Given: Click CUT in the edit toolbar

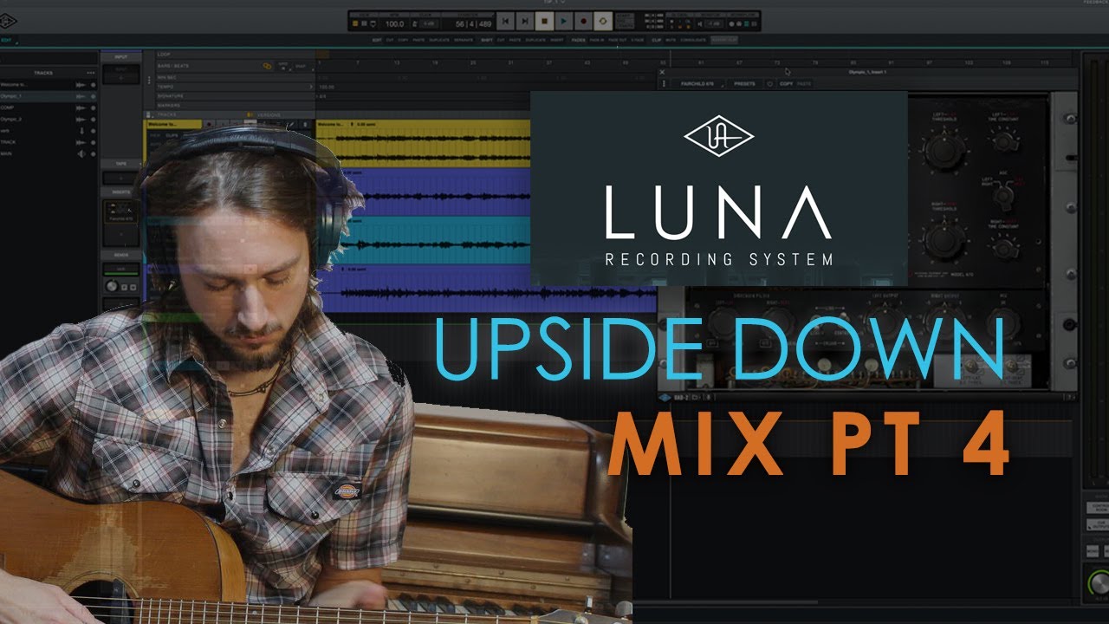Looking at the screenshot, I should [391, 40].
